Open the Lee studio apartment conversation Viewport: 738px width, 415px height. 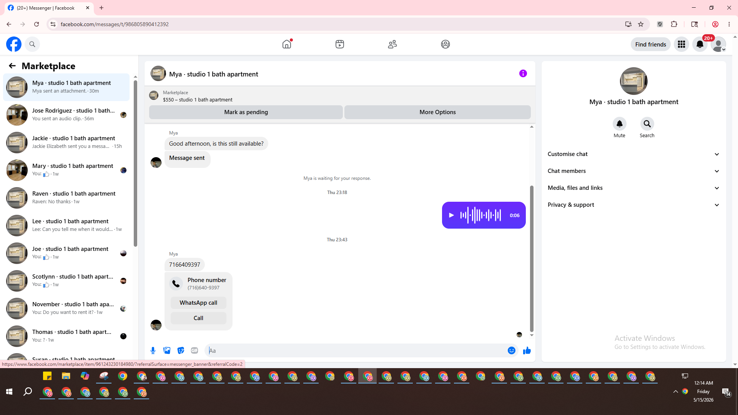tap(66, 226)
